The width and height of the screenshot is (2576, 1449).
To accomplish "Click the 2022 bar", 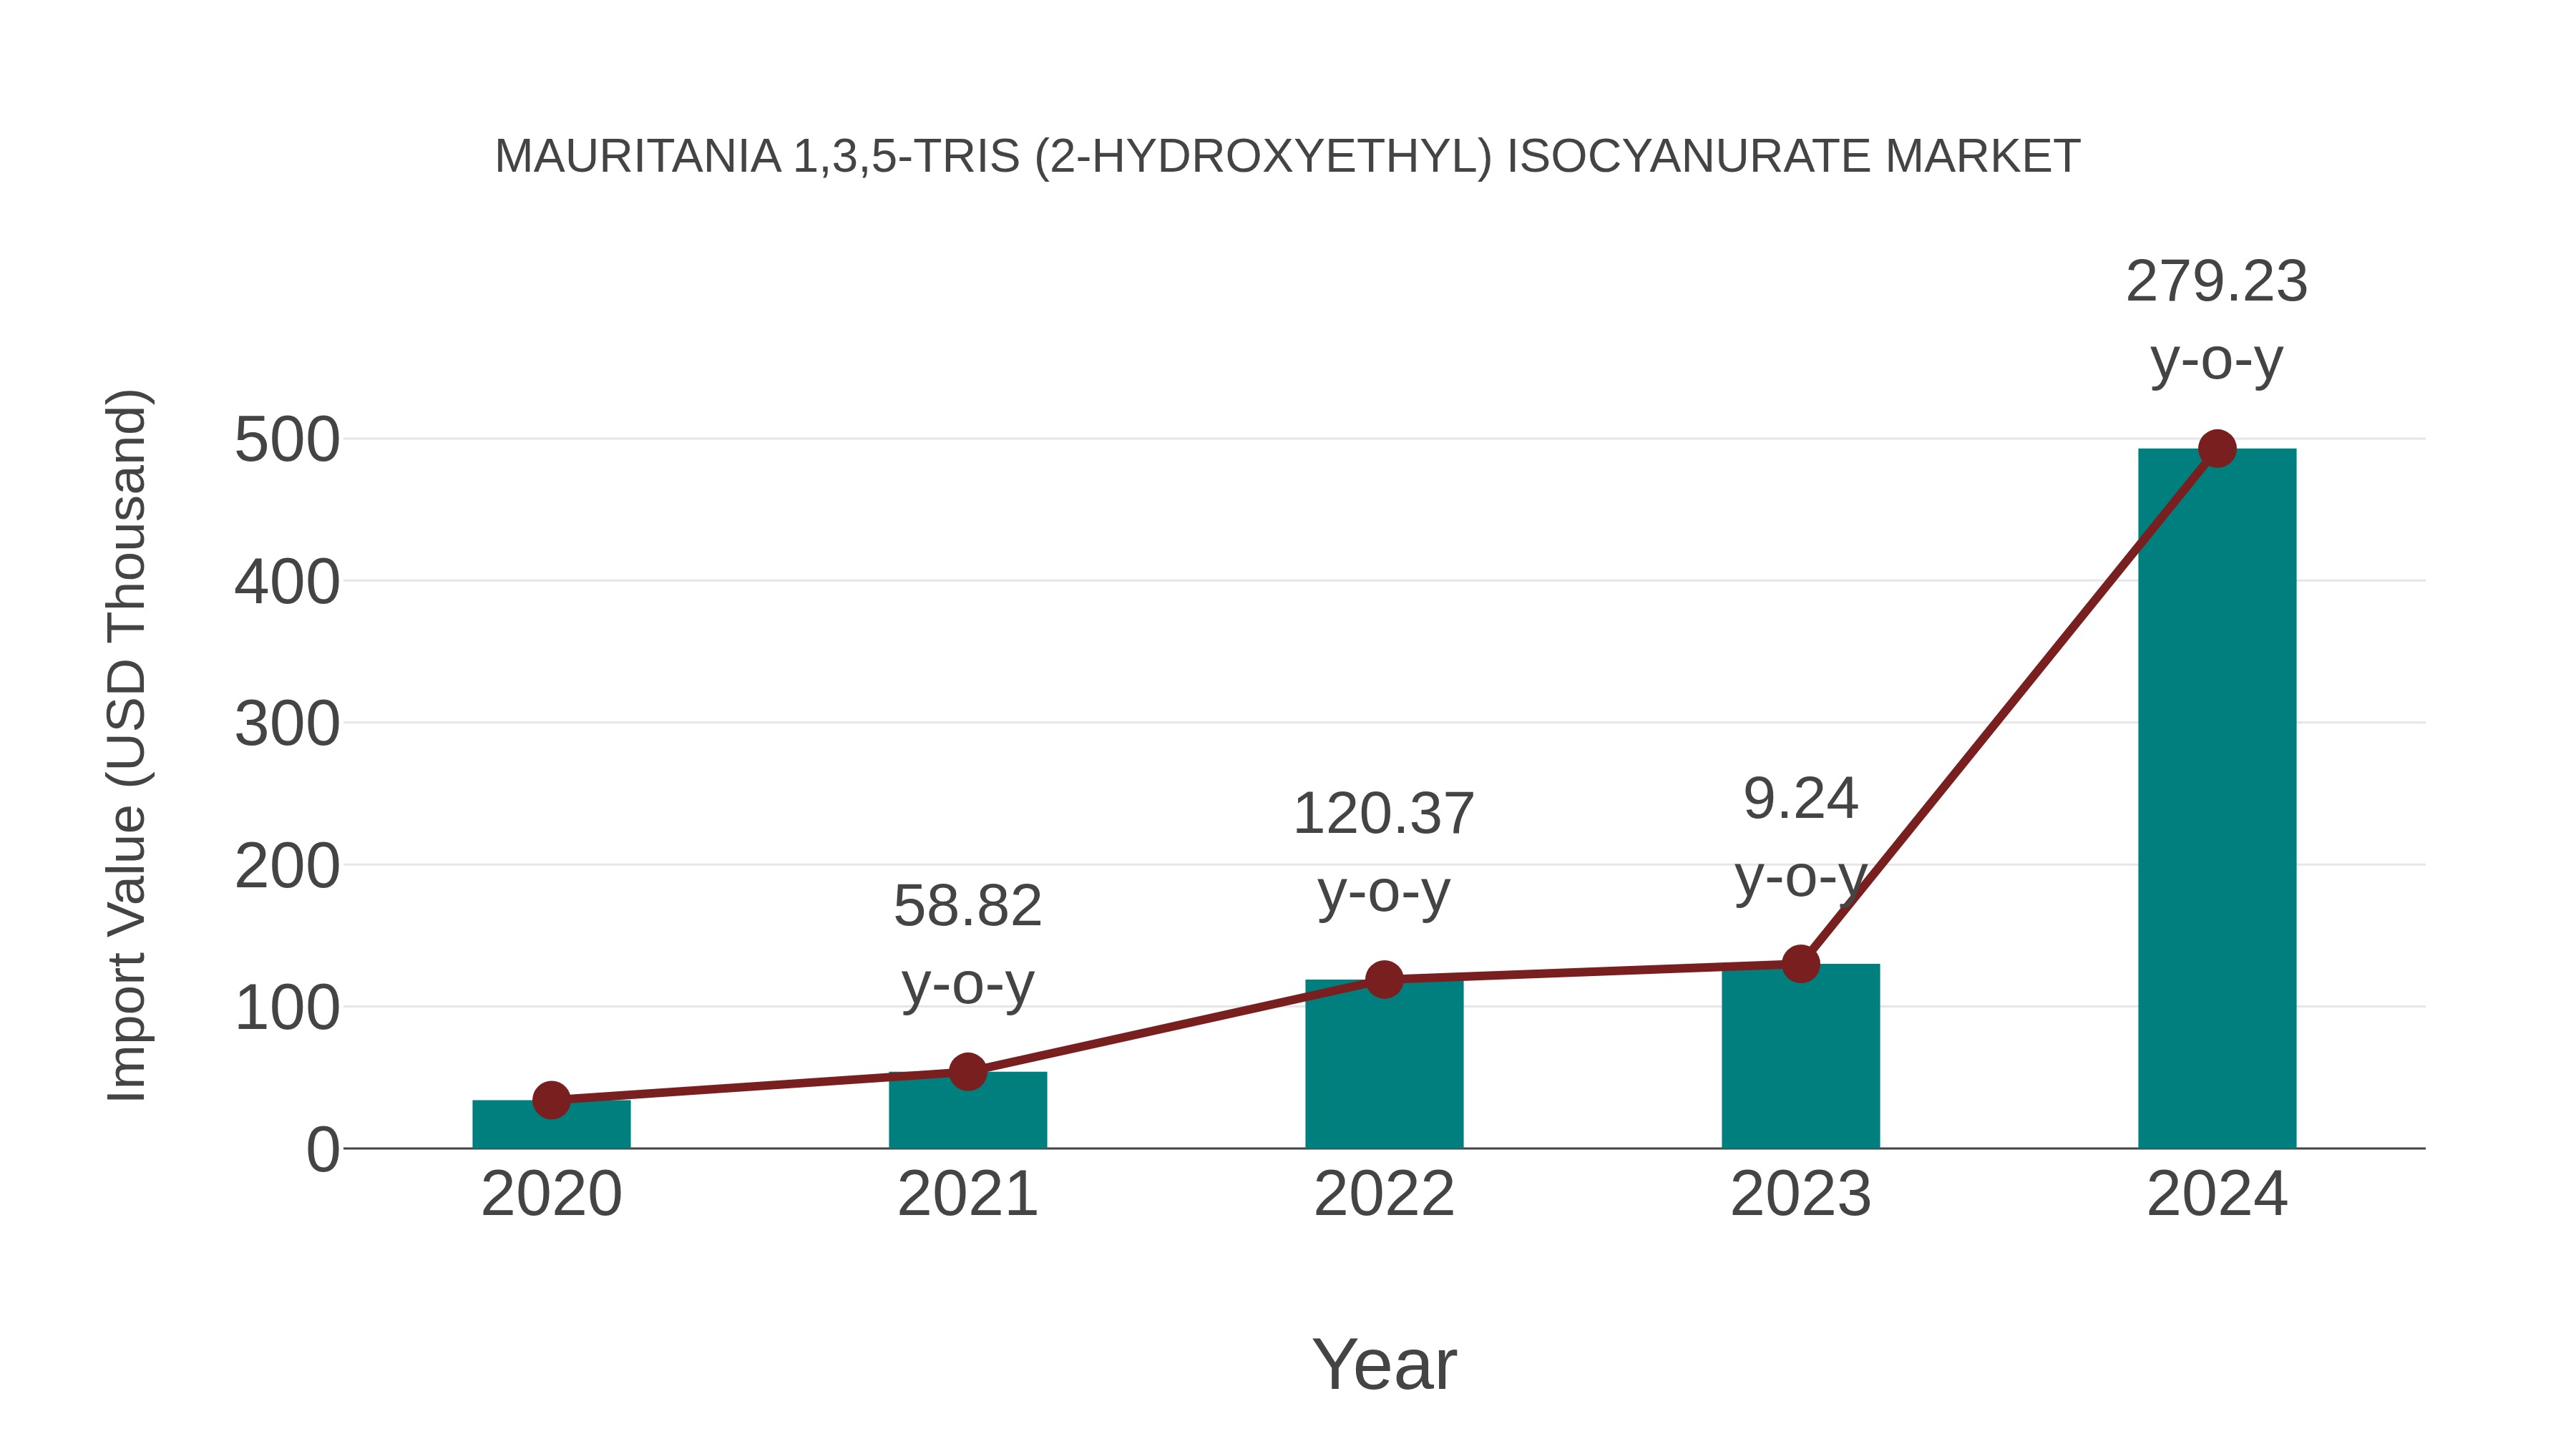I will click(1384, 1064).
